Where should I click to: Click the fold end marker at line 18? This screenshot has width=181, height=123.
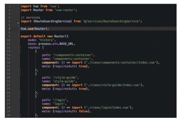[x=20, y=70]
